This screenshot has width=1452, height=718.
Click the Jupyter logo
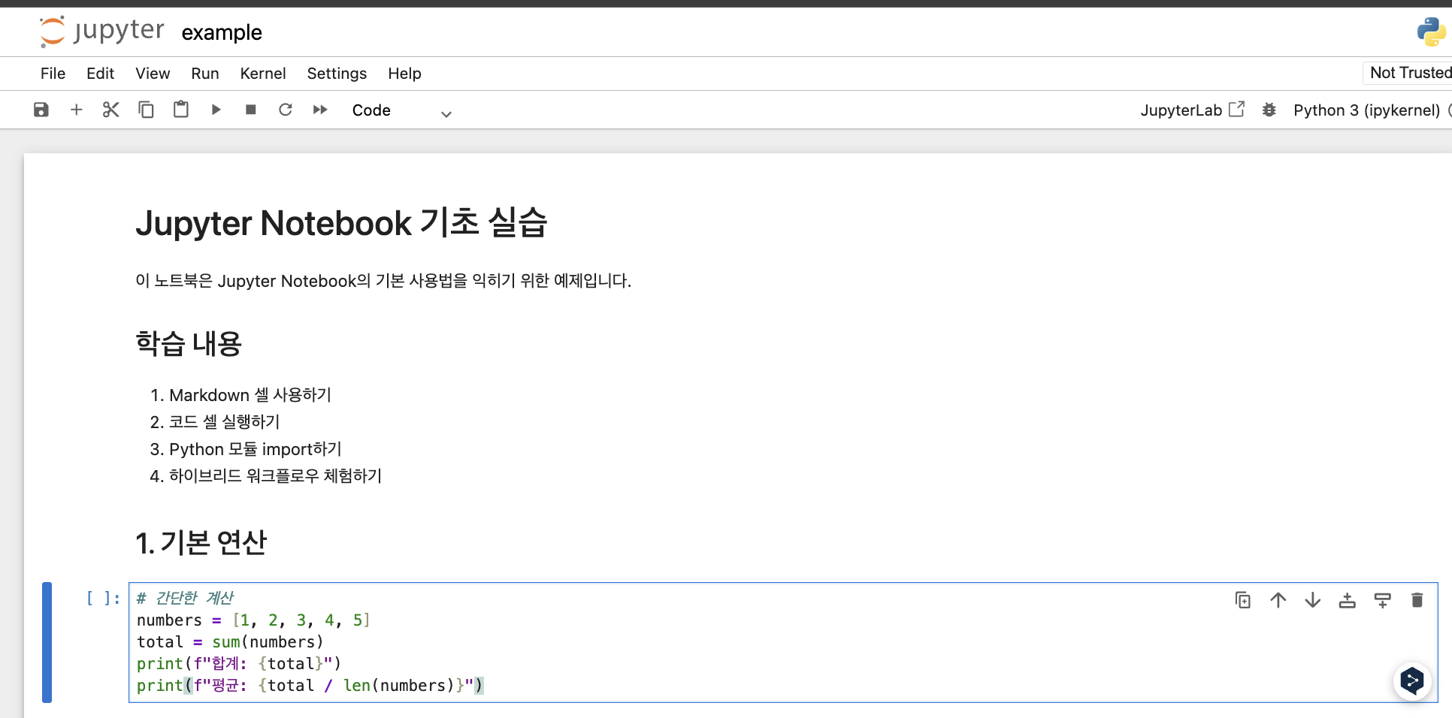point(101,32)
